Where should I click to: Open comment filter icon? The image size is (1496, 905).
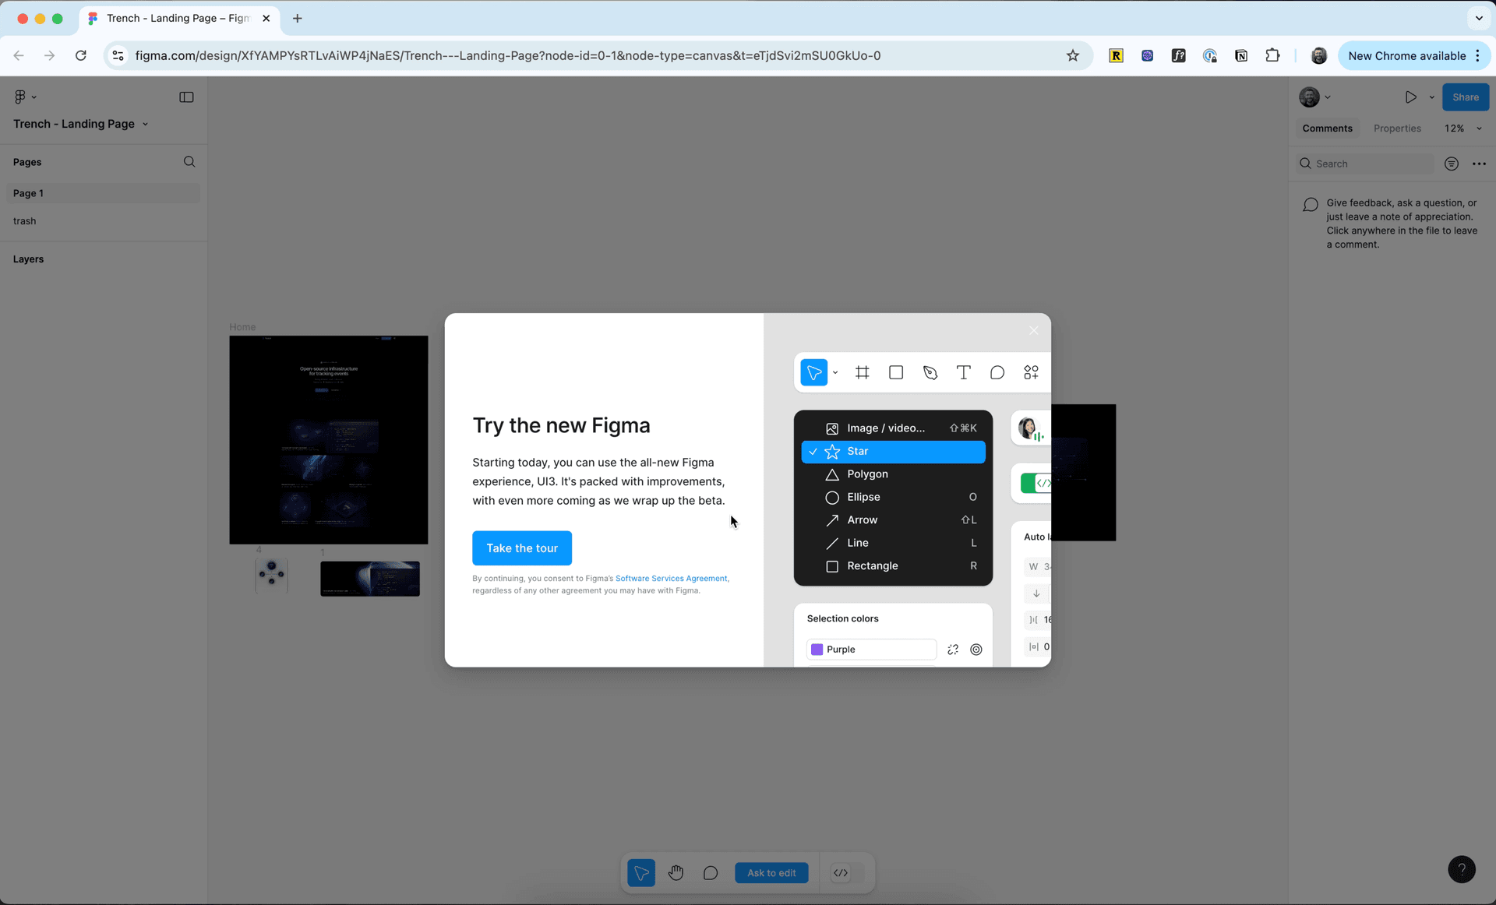[x=1451, y=164]
